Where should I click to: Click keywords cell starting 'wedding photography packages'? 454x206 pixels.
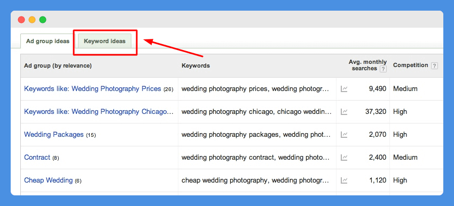(256, 135)
